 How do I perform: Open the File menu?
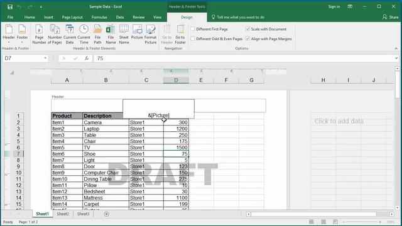pos(10,17)
